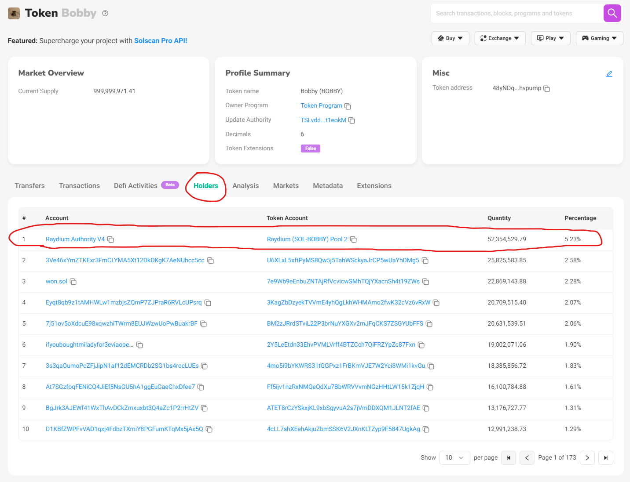Click the edit pencil in Misc card
The width and height of the screenshot is (630, 482).
(609, 74)
